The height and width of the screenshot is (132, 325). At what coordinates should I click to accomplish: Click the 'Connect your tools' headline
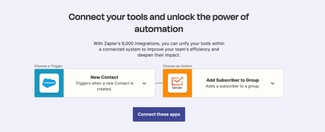point(159,17)
